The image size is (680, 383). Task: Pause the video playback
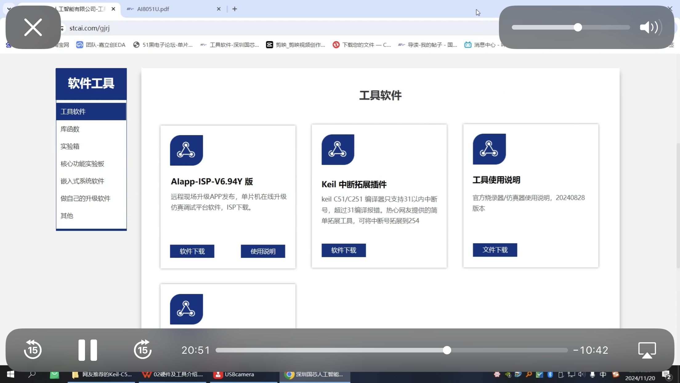point(87,350)
